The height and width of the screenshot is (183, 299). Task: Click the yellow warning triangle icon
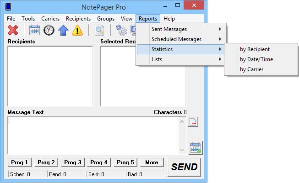point(77,30)
